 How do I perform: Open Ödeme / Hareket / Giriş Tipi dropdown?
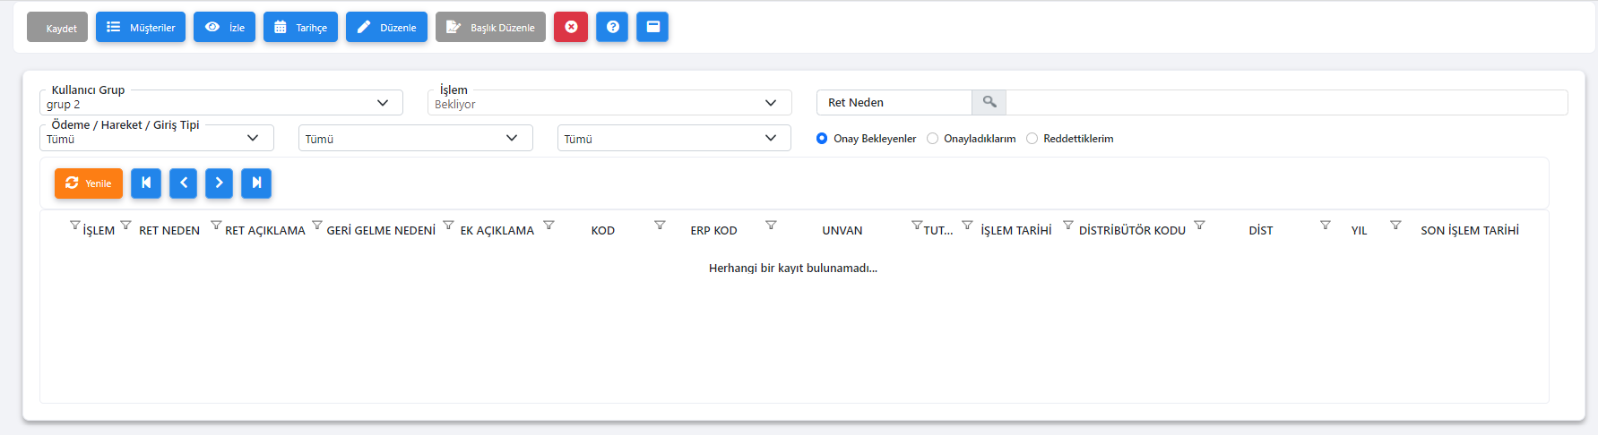coord(157,138)
